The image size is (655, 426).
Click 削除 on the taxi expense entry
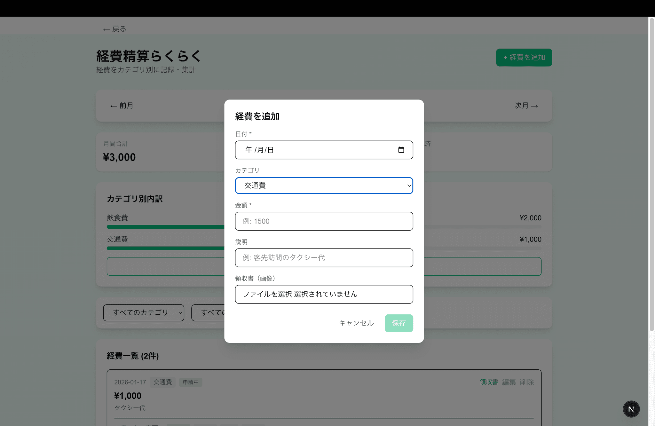[x=527, y=382]
